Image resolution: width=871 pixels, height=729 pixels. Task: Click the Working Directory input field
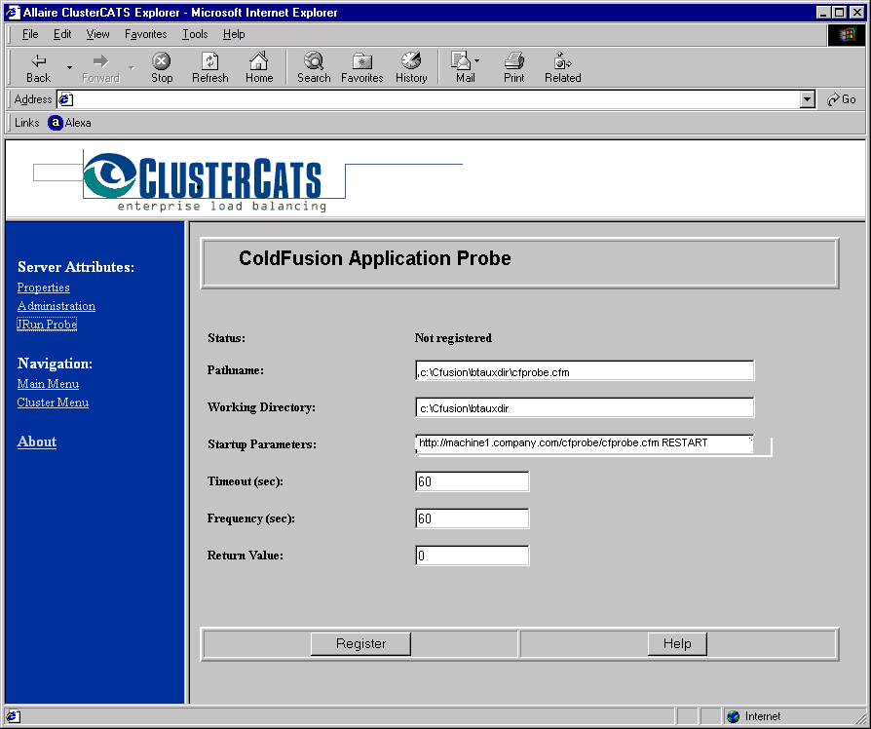point(585,407)
